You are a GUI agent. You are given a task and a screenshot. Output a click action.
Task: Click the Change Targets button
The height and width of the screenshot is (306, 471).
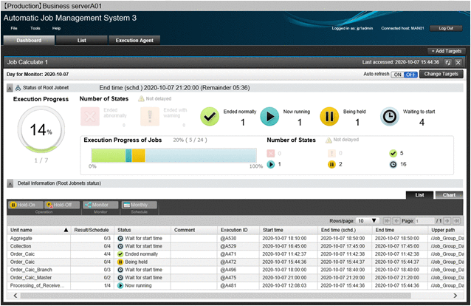[x=442, y=75]
